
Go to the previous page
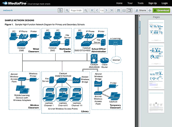pyautogui.click(x=97, y=10)
